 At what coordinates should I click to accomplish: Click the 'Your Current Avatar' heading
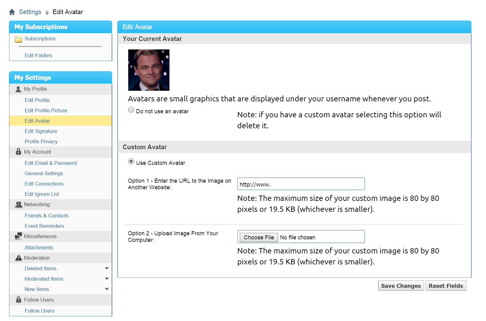(x=152, y=39)
